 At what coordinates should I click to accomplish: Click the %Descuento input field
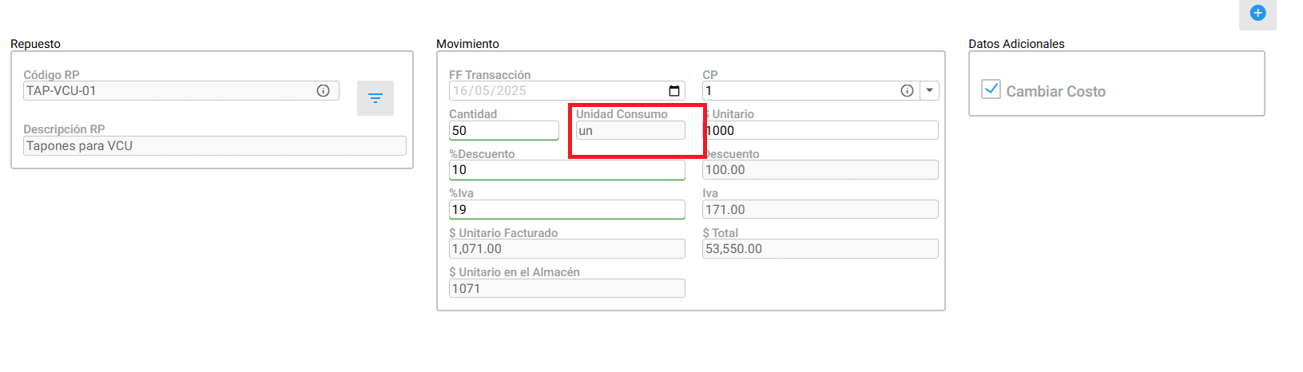[x=567, y=170]
